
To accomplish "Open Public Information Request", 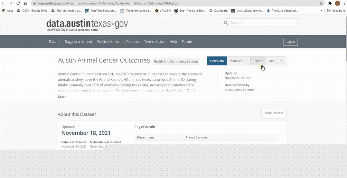I will pos(118,42).
